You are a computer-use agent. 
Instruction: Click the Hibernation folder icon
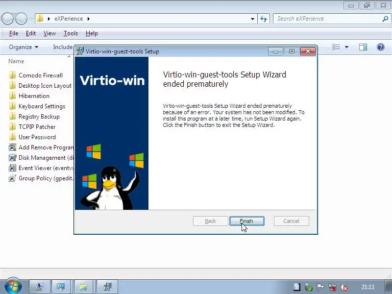point(12,96)
